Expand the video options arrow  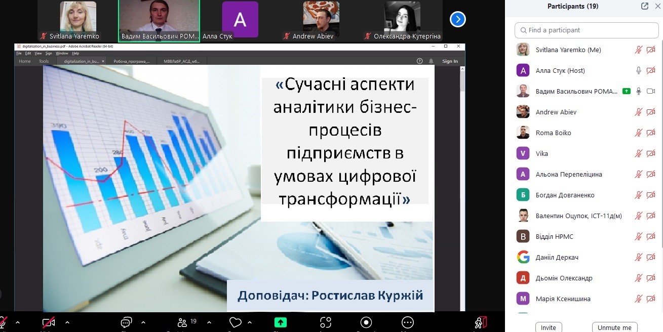point(67,322)
